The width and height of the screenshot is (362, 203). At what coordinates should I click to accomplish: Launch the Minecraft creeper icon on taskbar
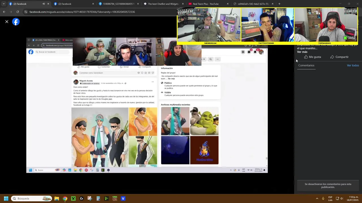(73, 198)
